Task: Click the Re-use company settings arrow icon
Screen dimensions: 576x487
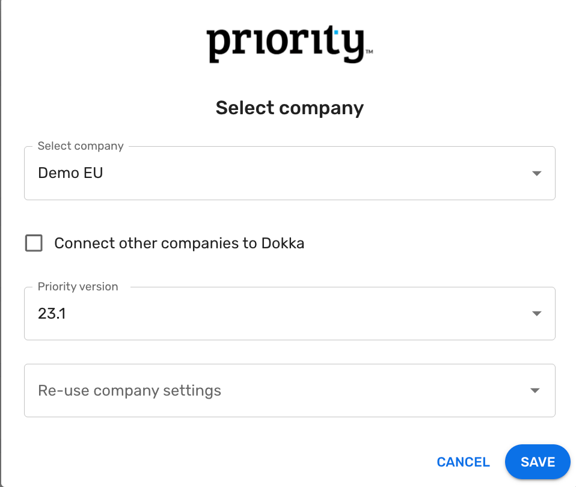Action: coord(535,391)
